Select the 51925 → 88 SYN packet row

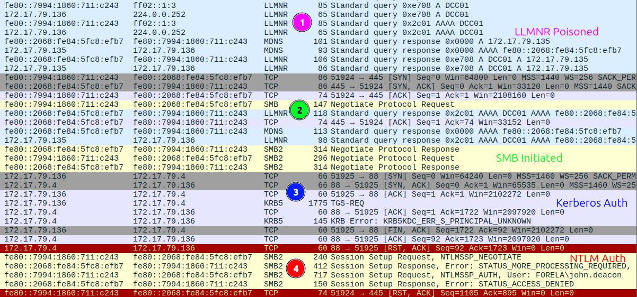coord(318,176)
